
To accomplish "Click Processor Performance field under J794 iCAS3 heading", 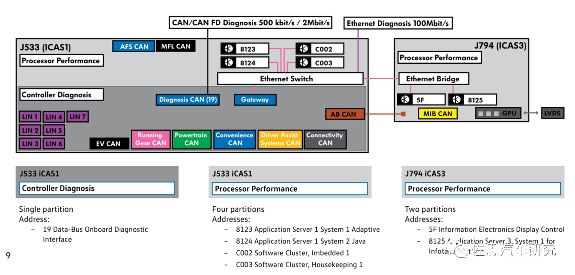I will coord(483,189).
